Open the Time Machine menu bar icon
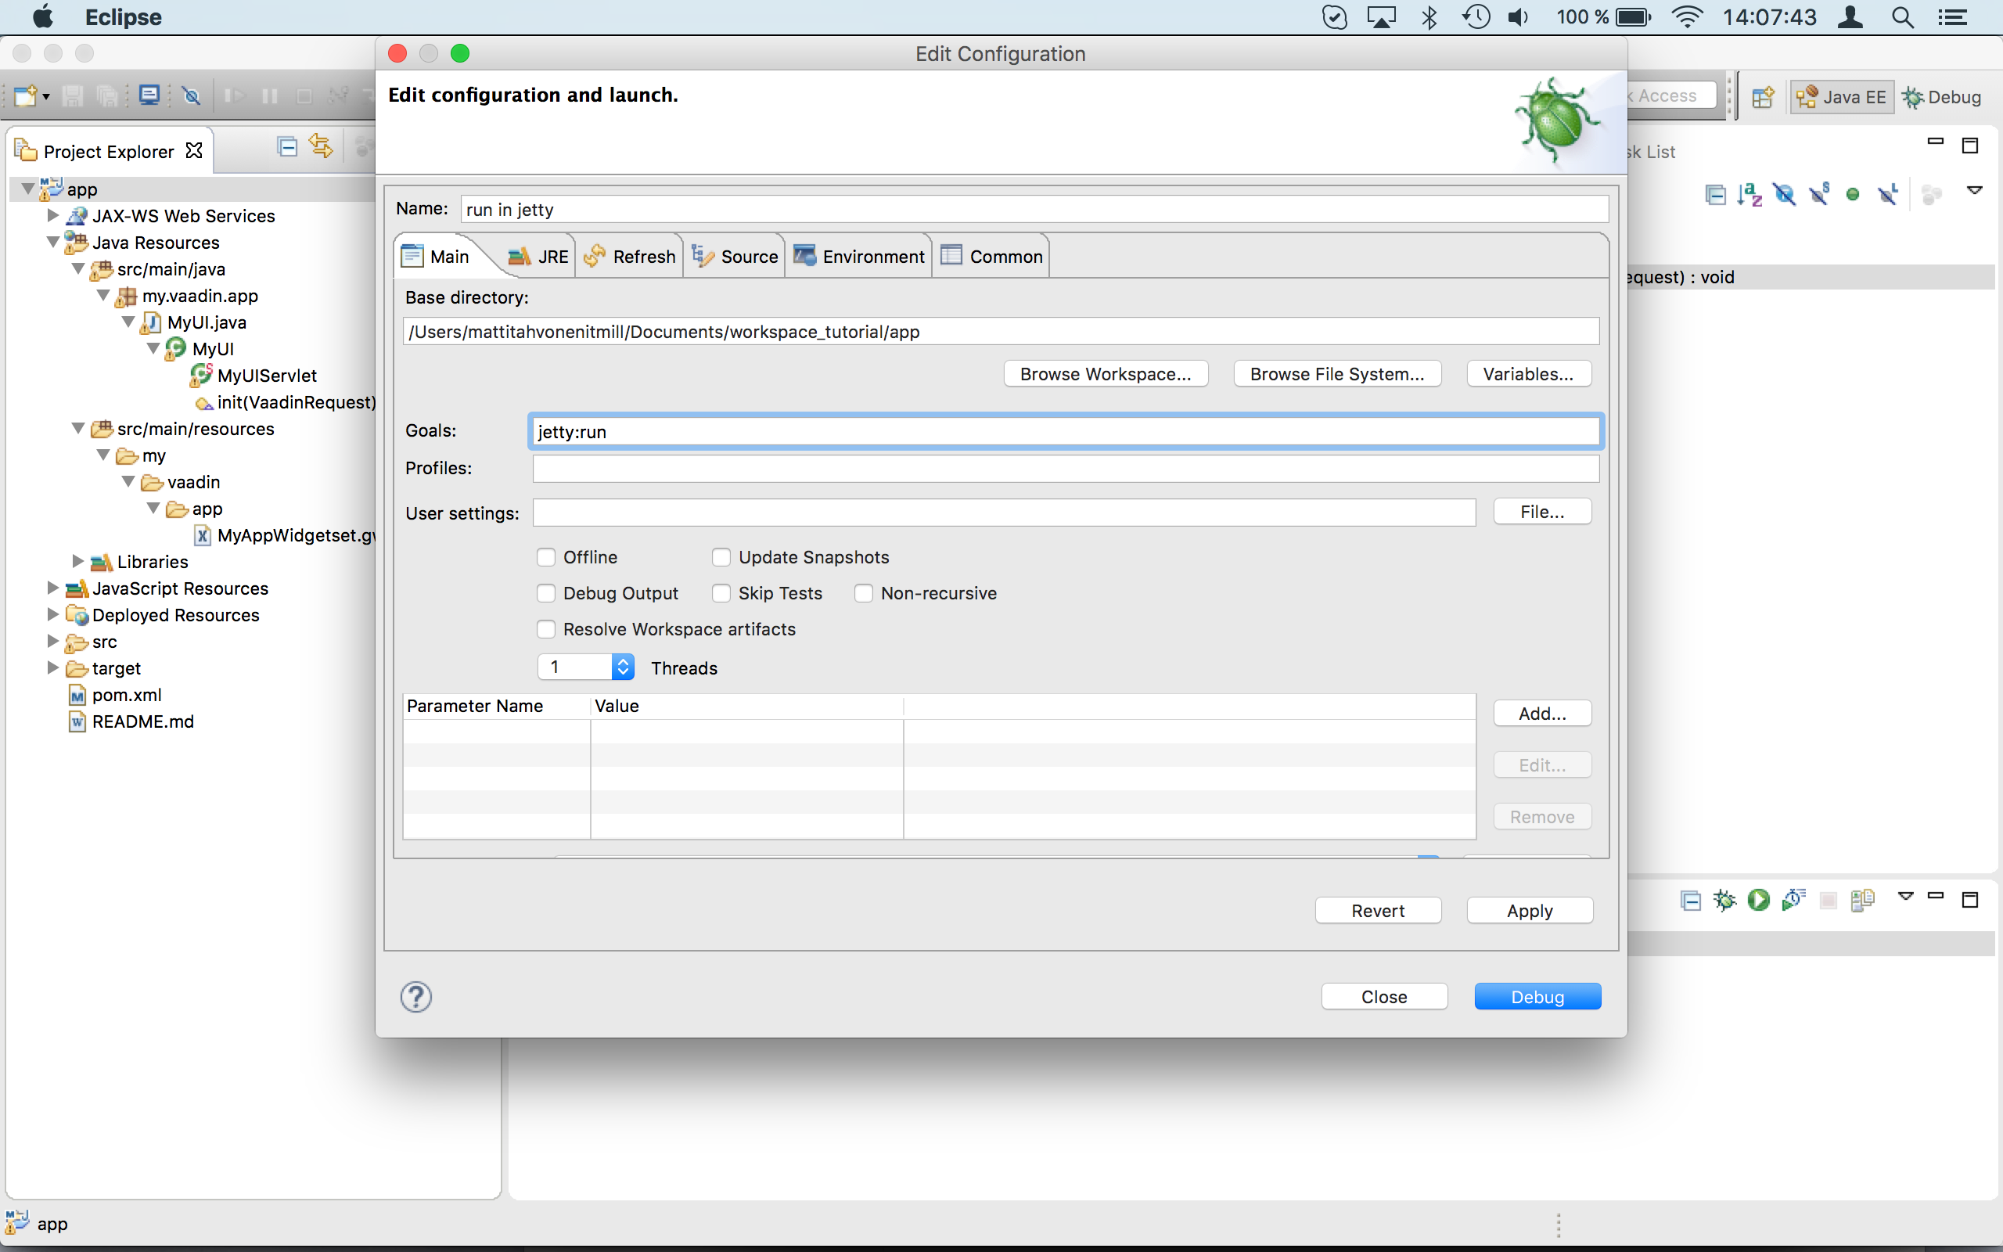Viewport: 2003px width, 1252px height. 1476,17
